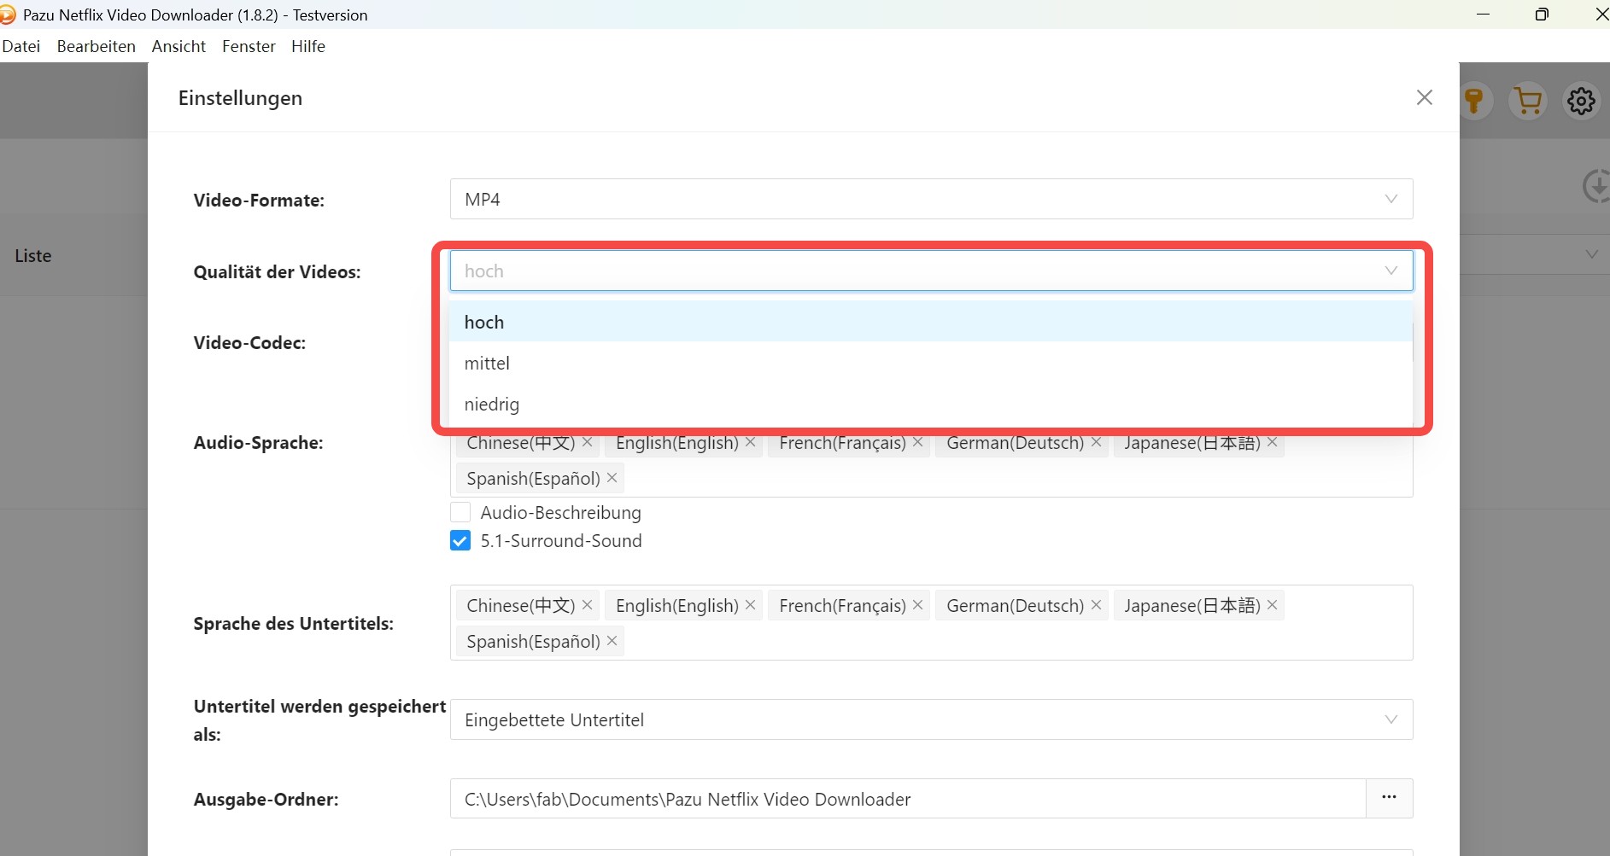The height and width of the screenshot is (856, 1610).
Task: Remove Spanish from audio languages
Action: click(612, 478)
